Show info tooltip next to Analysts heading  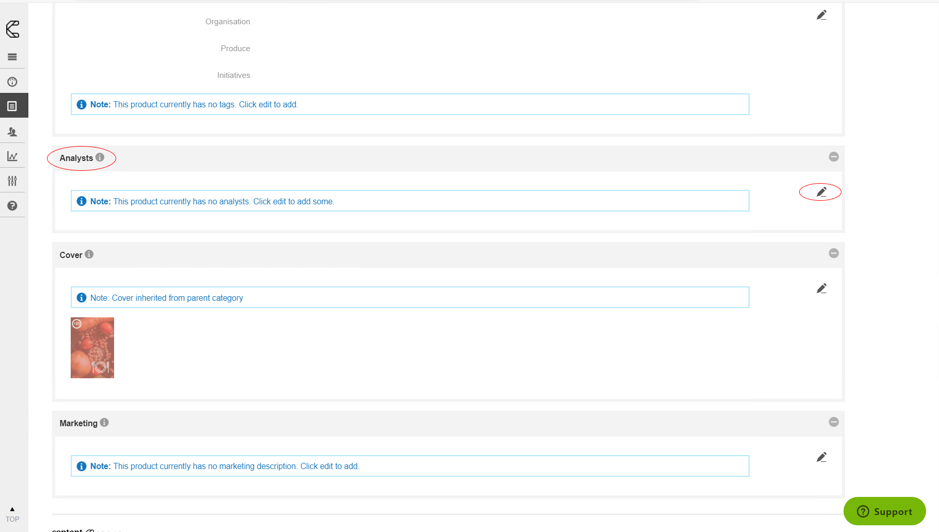(x=100, y=157)
